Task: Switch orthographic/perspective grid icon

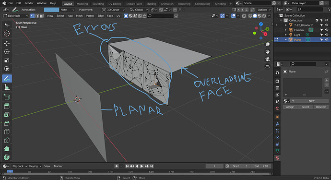Action: point(268,67)
